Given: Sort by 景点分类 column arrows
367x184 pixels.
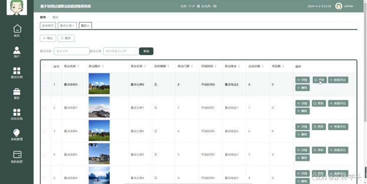Looking at the screenshot, I should click(x=145, y=66).
